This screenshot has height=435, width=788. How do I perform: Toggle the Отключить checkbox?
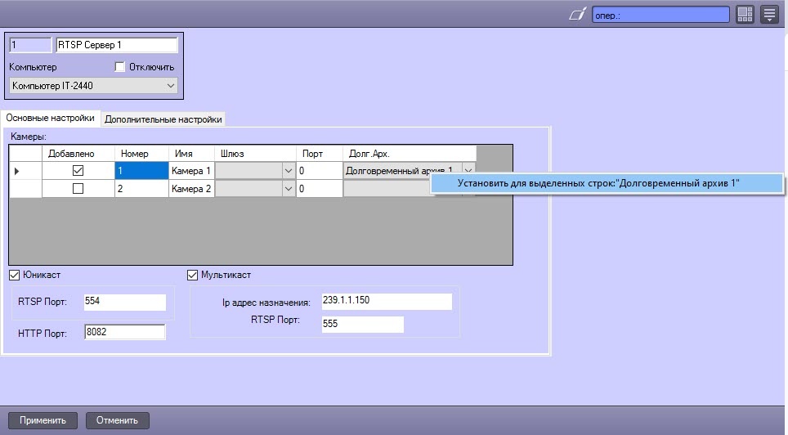[x=119, y=67]
